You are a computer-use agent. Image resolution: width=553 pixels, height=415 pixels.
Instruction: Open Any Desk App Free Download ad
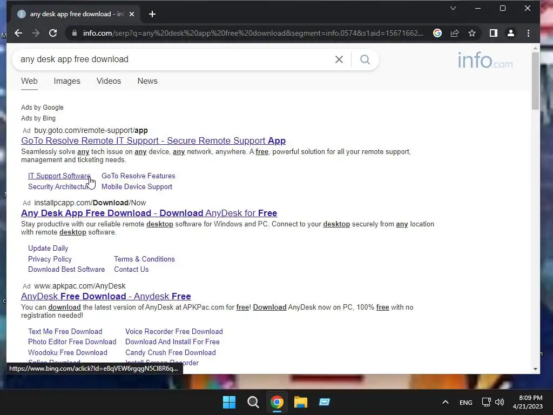tap(149, 213)
